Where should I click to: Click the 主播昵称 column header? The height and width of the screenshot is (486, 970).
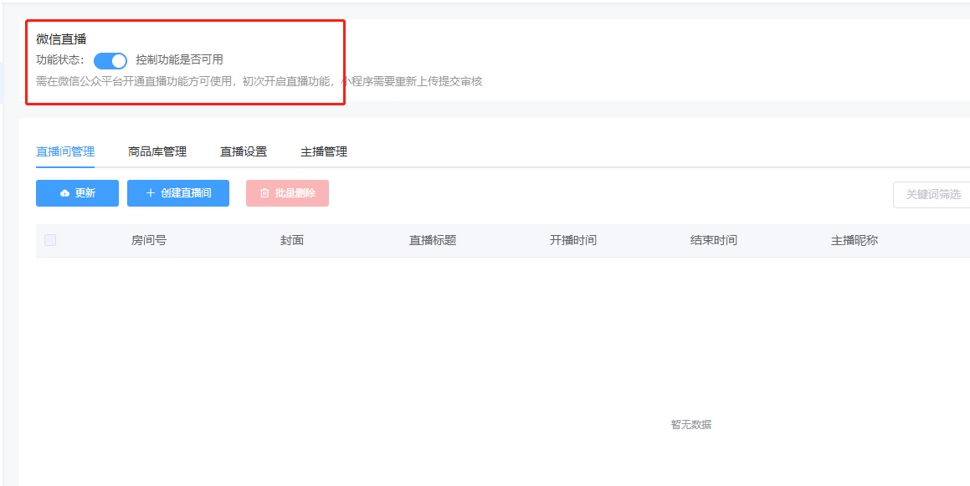[855, 241]
